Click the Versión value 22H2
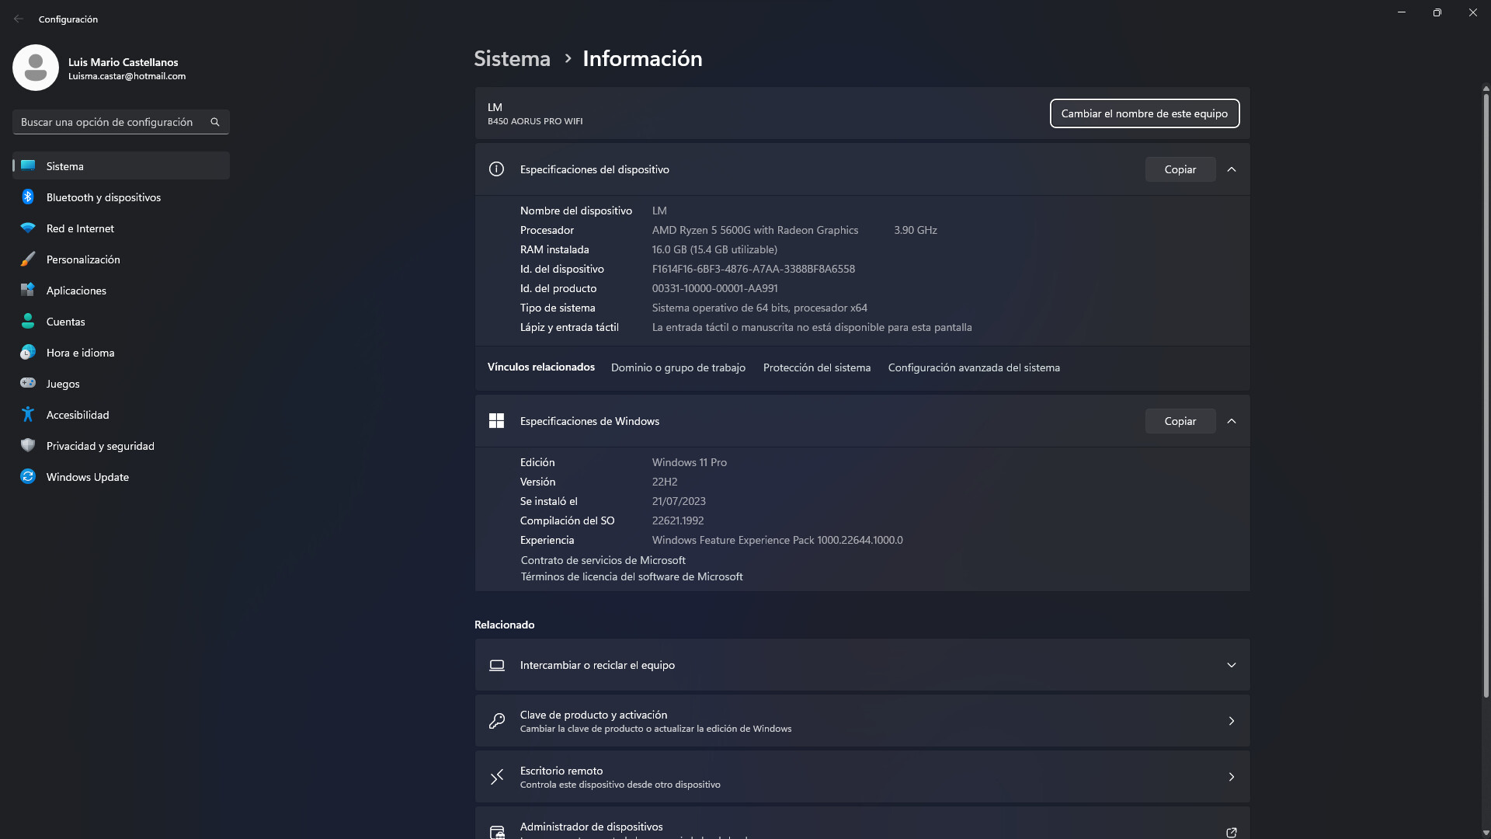 (x=665, y=482)
